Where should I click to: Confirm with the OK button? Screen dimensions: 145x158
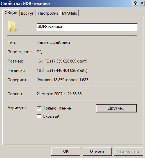point(66,152)
